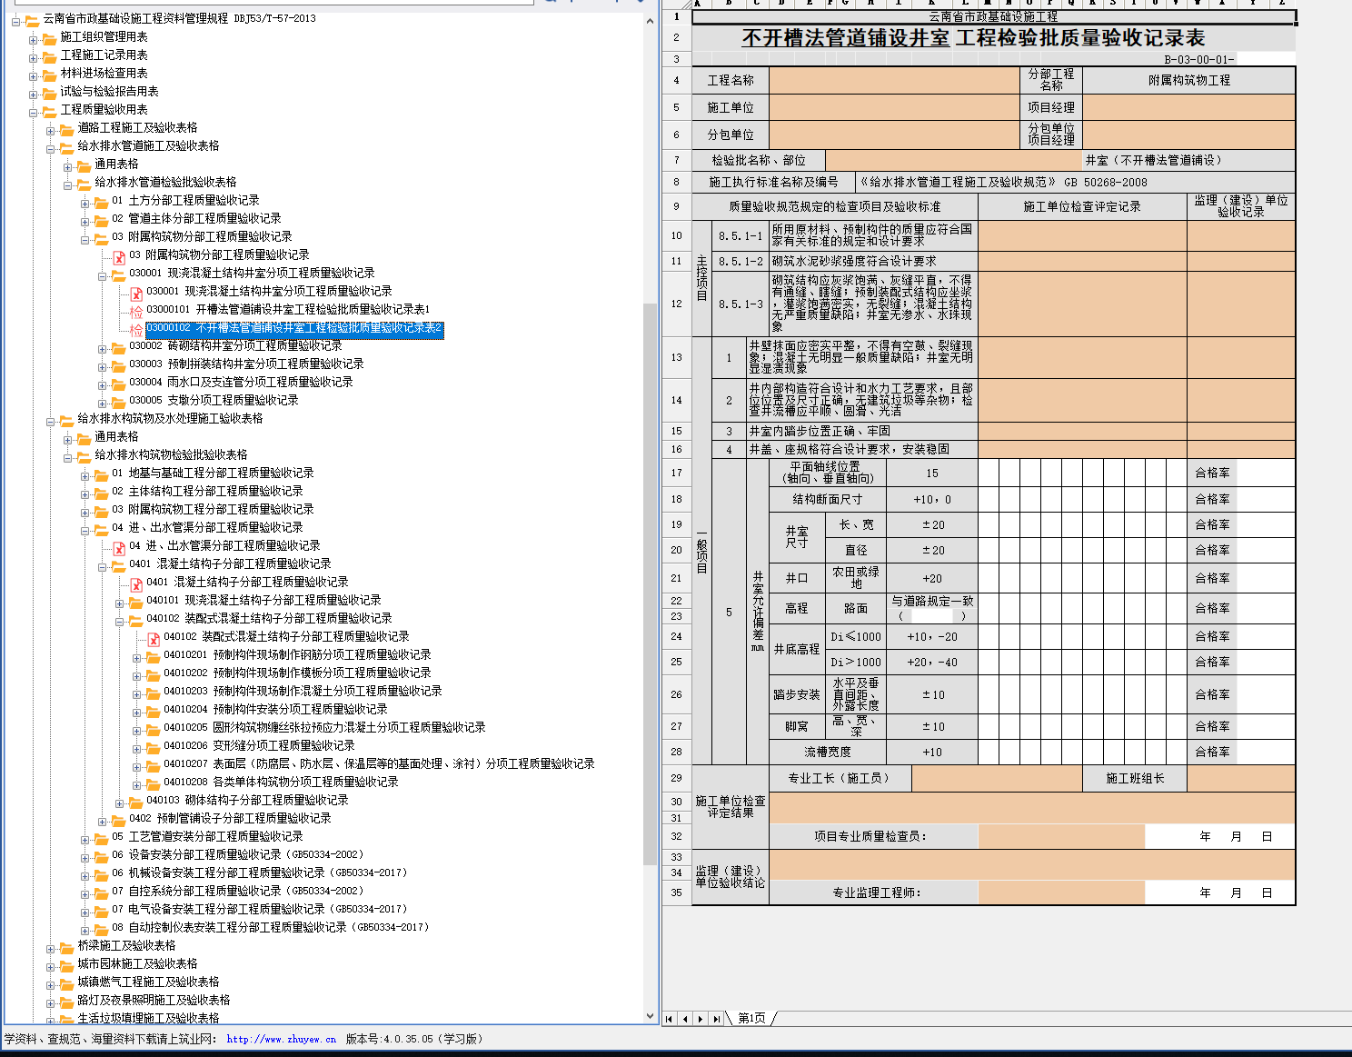Expand the 施工组织管理用表 tree node
The height and width of the screenshot is (1057, 1352).
(33, 39)
